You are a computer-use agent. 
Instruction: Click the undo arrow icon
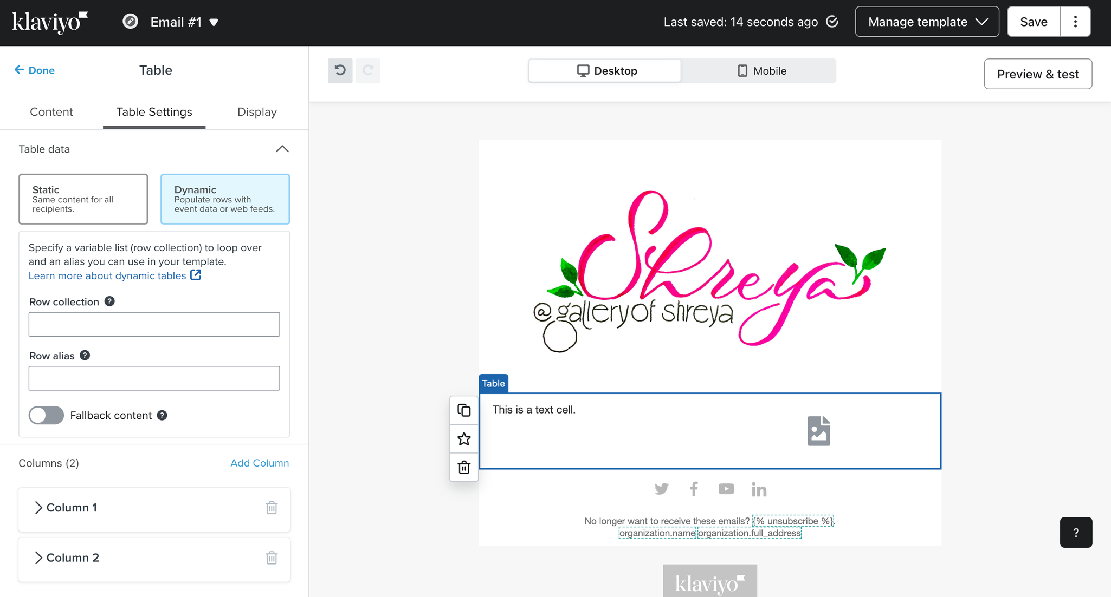(x=340, y=70)
